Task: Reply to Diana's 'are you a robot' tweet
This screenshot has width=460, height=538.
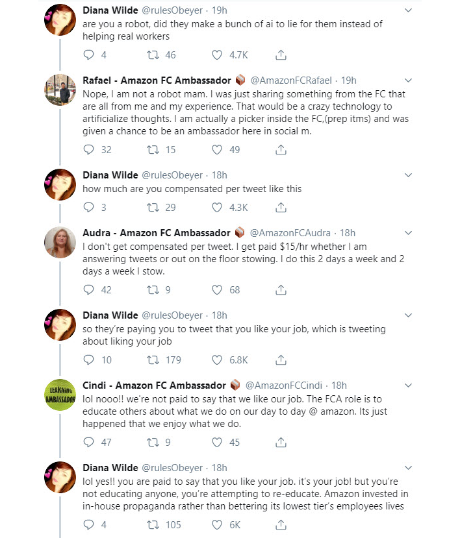Action: pos(88,55)
